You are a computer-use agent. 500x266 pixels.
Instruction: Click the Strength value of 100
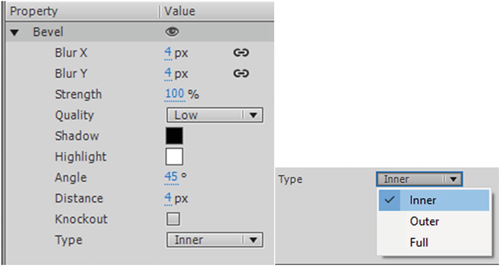point(175,94)
